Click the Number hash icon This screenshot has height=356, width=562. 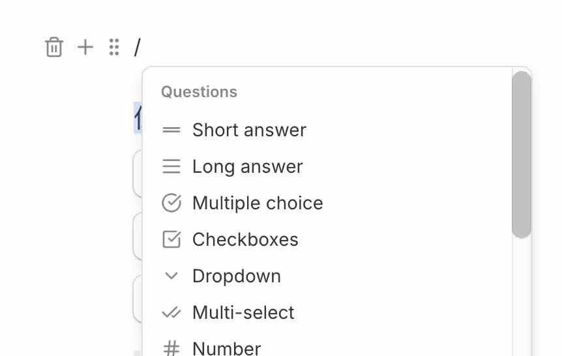point(171,349)
